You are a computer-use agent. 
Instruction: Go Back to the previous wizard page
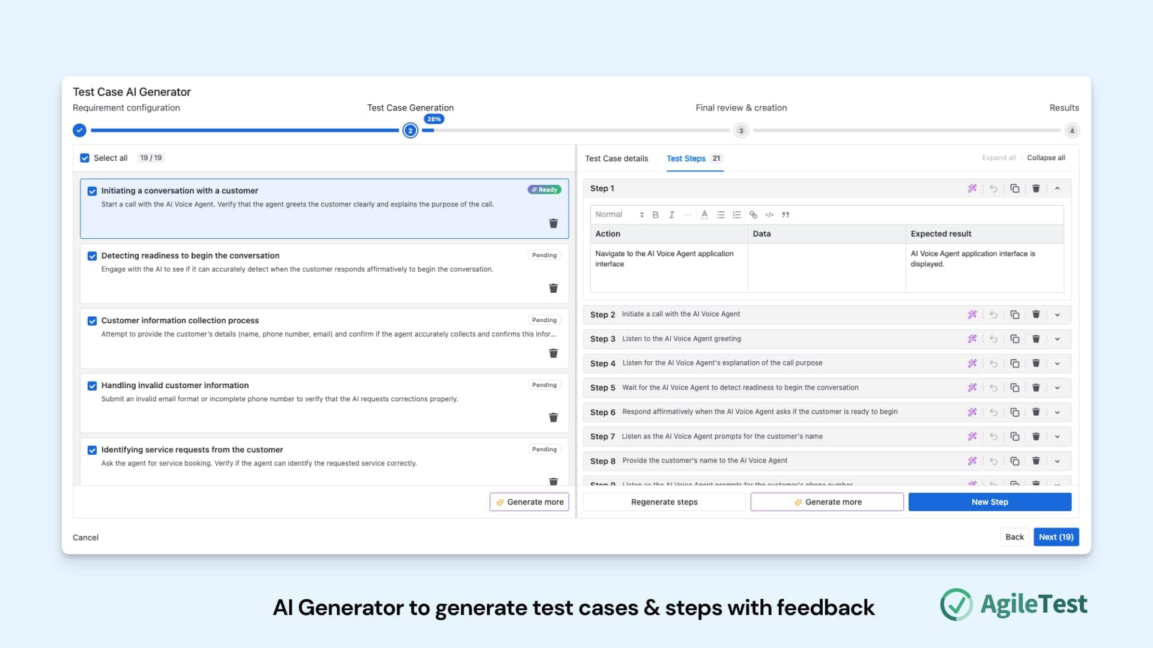point(1014,537)
